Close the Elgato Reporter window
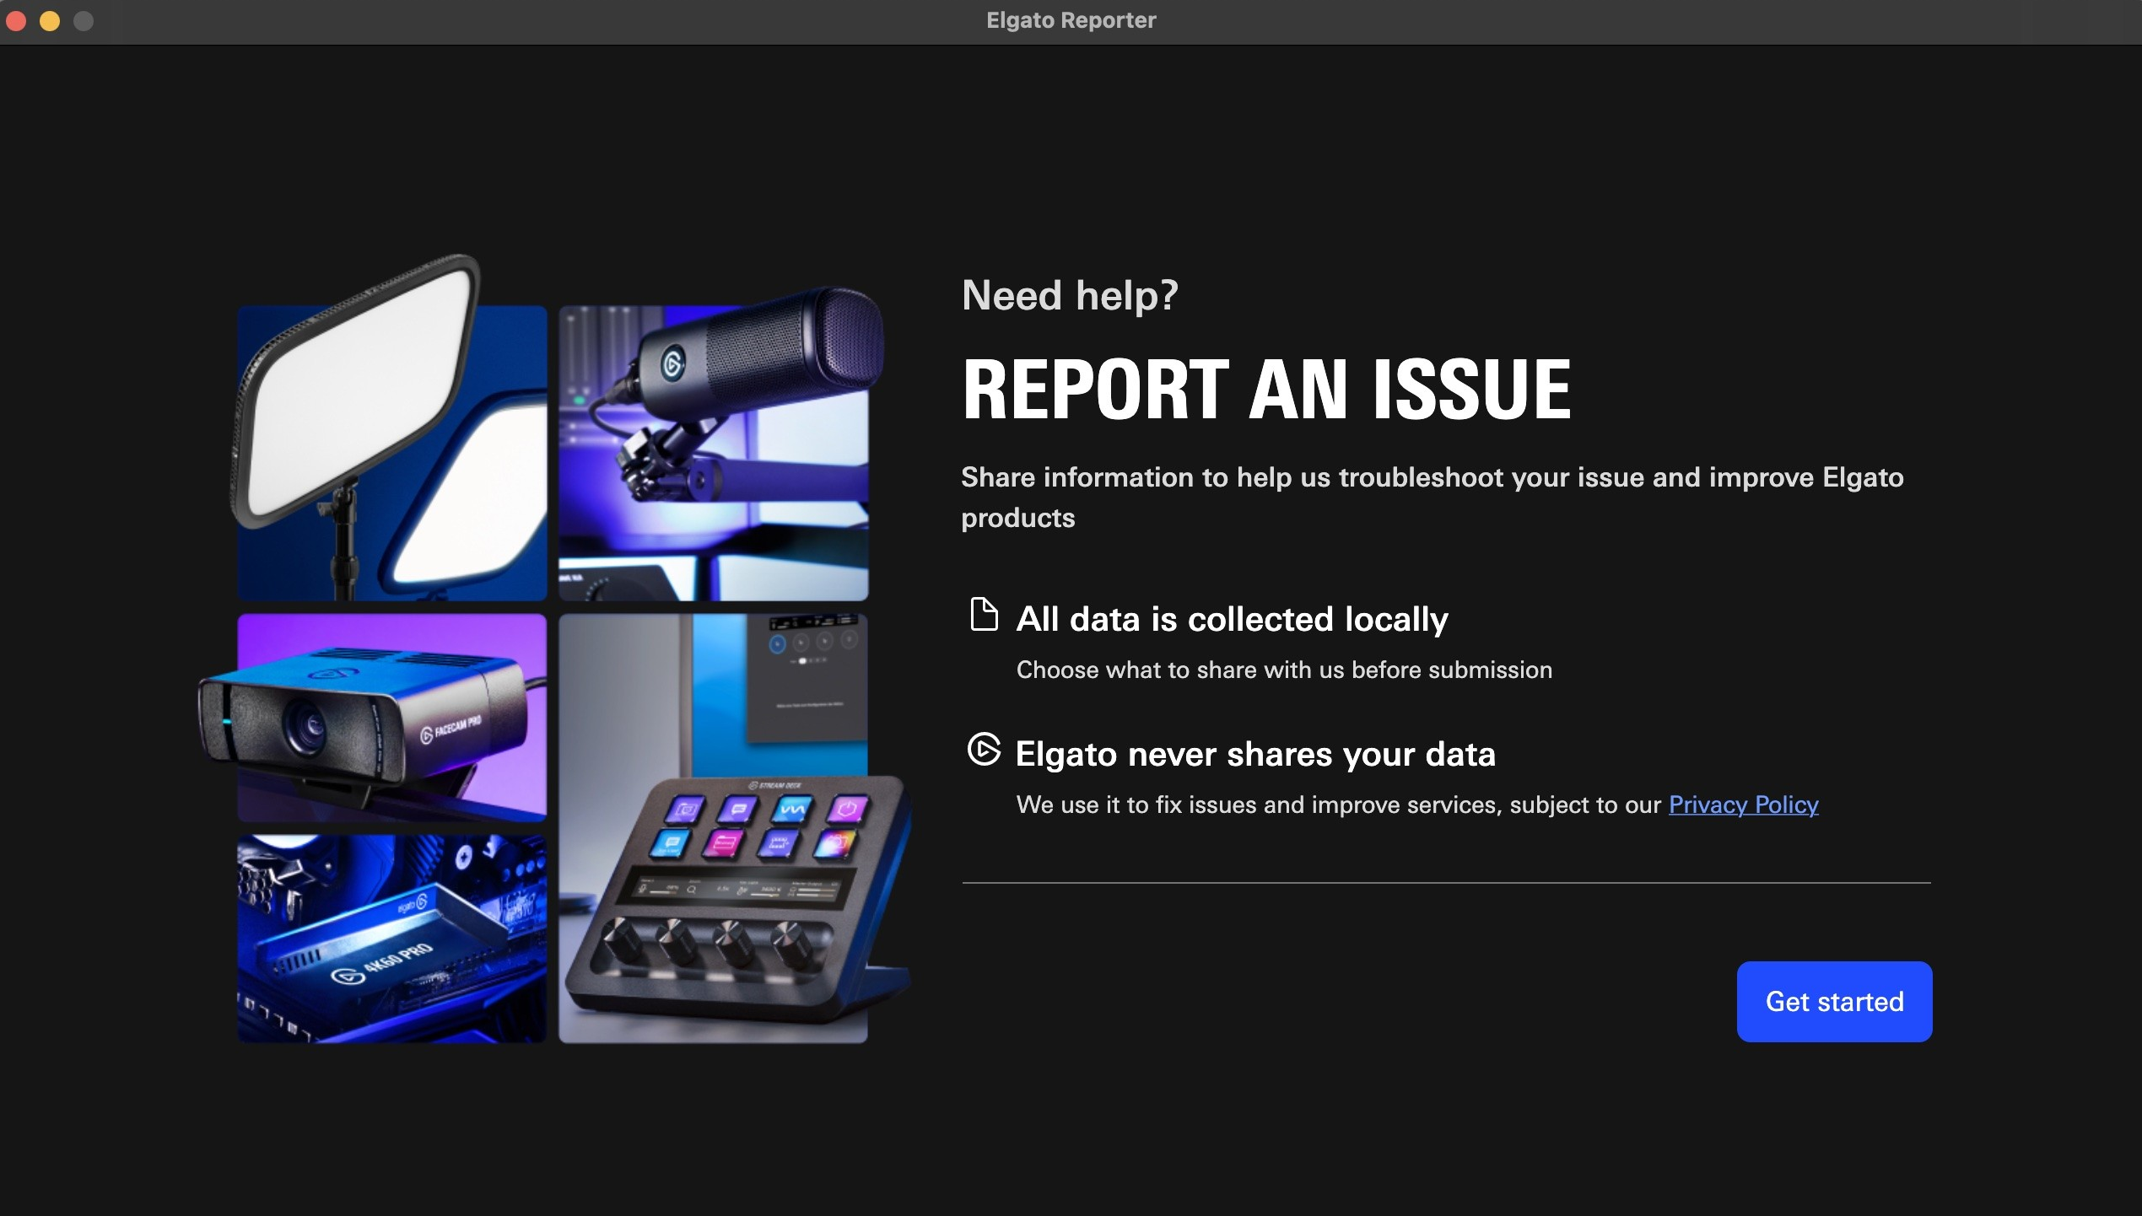Viewport: 2142px width, 1216px height. [17, 20]
